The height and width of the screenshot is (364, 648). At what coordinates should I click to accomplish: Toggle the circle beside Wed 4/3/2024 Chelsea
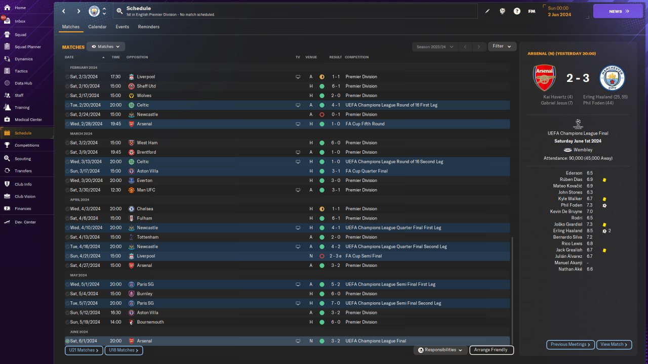coord(67,209)
